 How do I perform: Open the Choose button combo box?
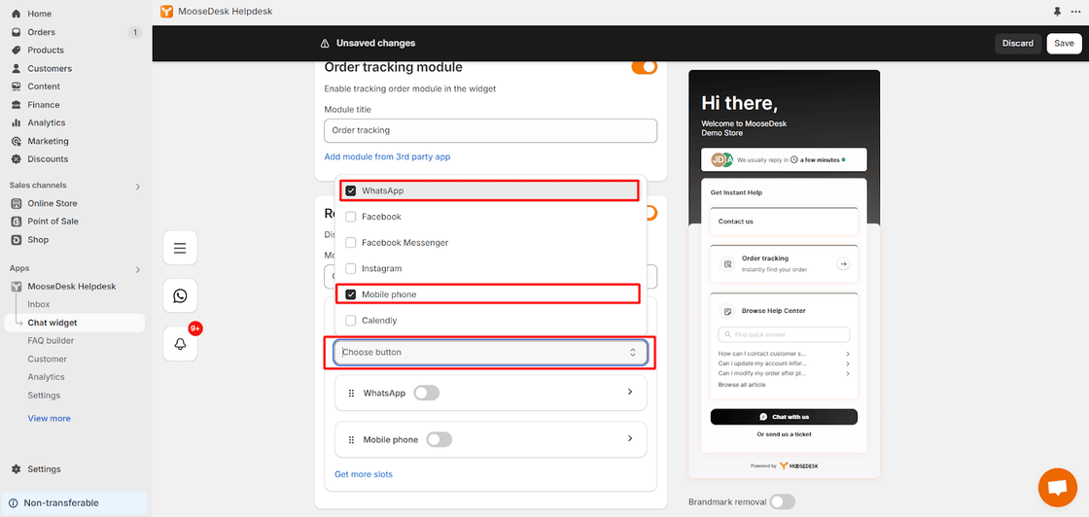pos(490,353)
